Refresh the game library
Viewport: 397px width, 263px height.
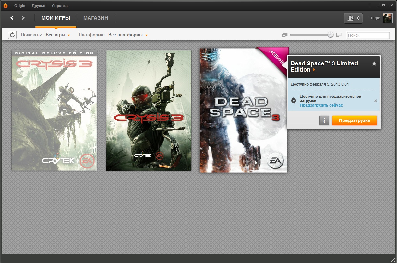point(12,35)
